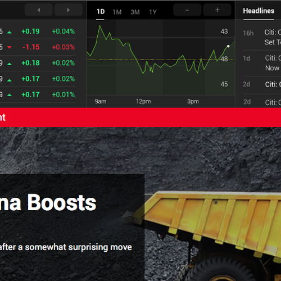Select the green up arrow beside +0.19

10,32
